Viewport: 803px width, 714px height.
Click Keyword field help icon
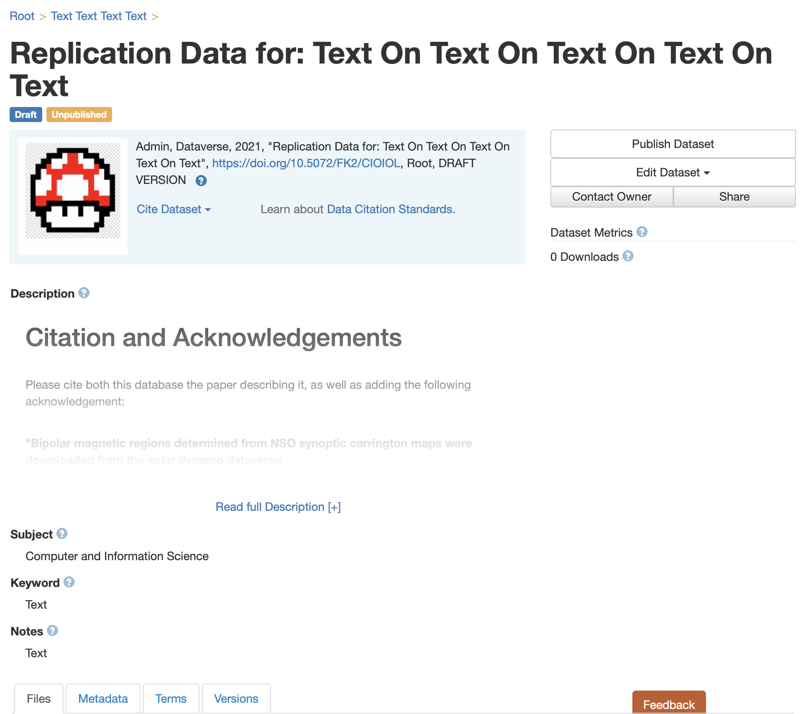(69, 582)
